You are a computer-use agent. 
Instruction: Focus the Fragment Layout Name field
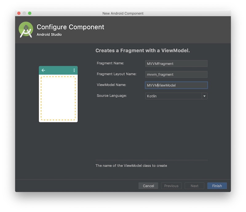click(x=176, y=74)
